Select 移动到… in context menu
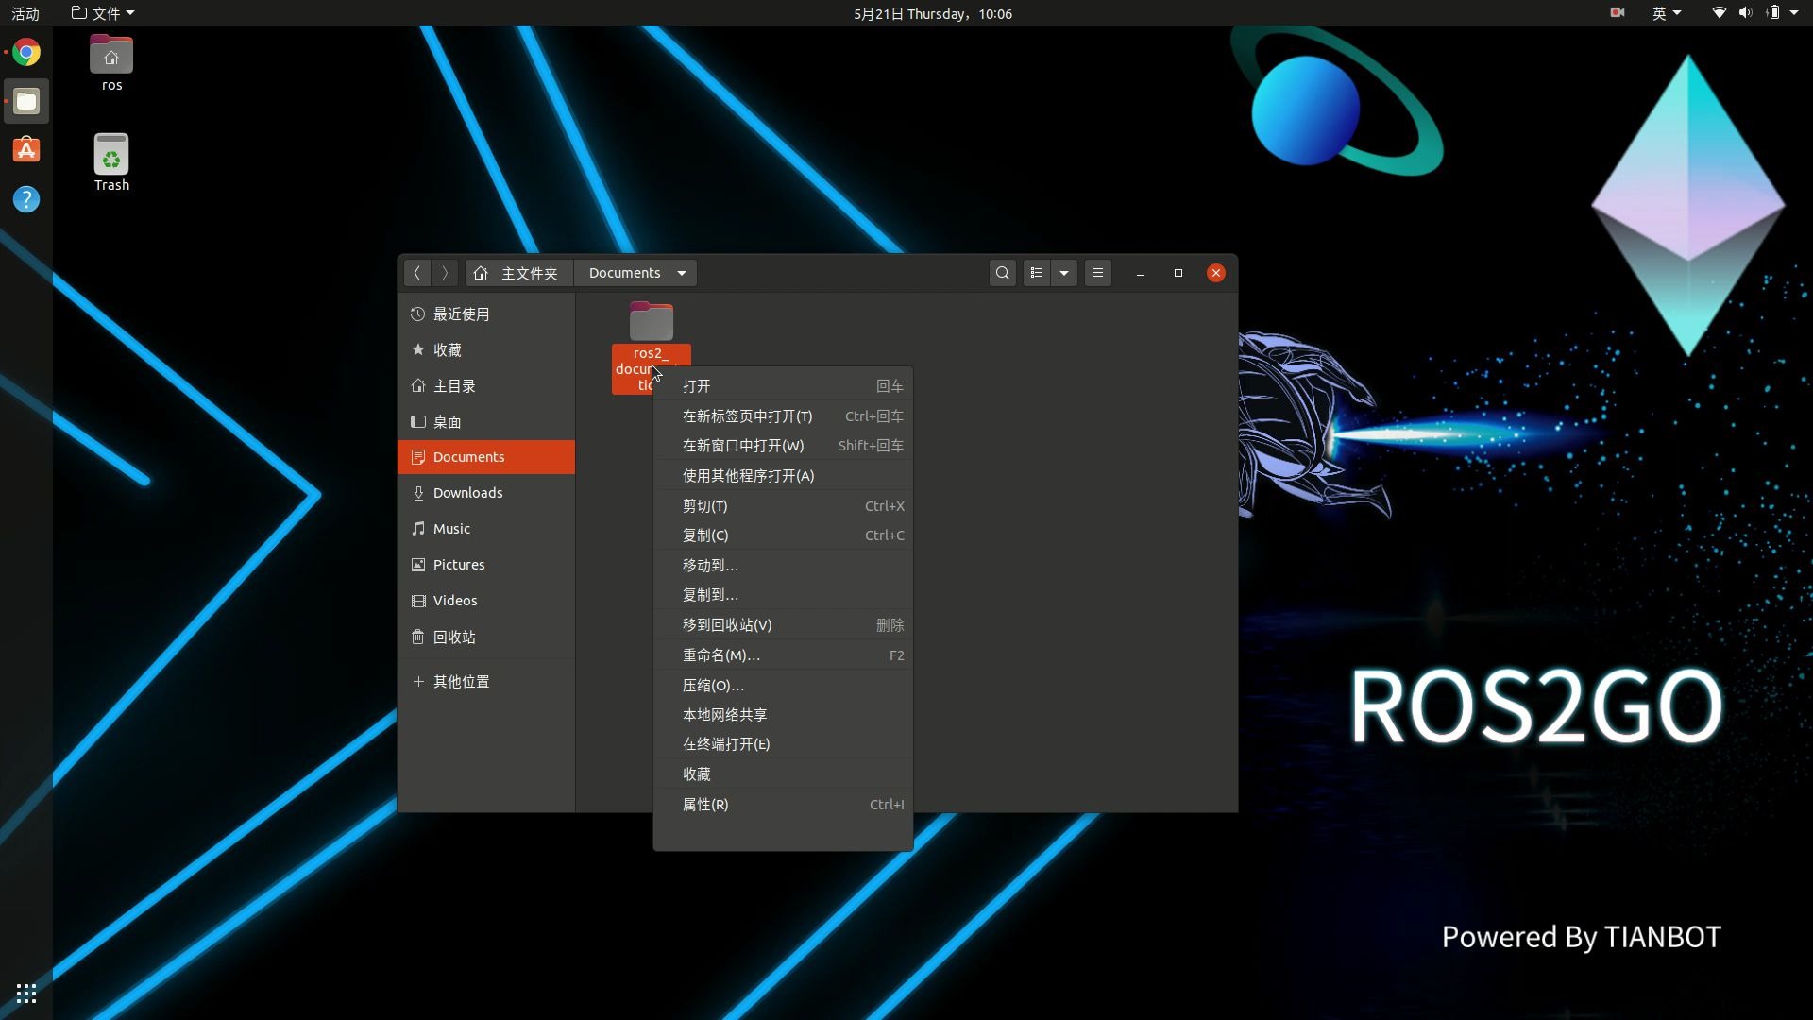 click(783, 566)
